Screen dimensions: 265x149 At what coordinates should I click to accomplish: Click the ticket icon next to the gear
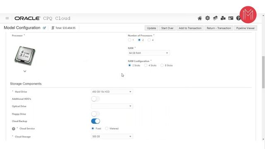pyautogui.click(x=215, y=18)
